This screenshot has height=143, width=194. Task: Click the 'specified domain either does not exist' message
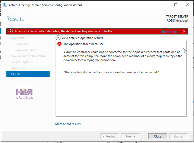111,72
